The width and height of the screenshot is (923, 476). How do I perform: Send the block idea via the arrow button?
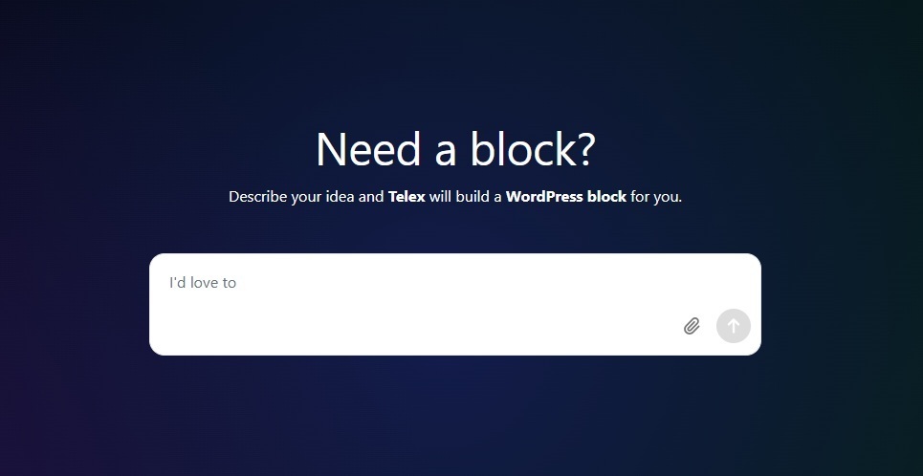coord(733,326)
